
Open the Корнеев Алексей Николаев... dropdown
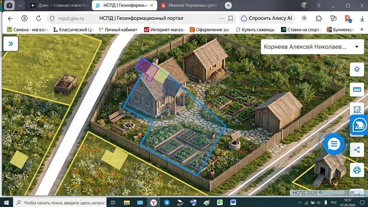pyautogui.click(x=312, y=47)
